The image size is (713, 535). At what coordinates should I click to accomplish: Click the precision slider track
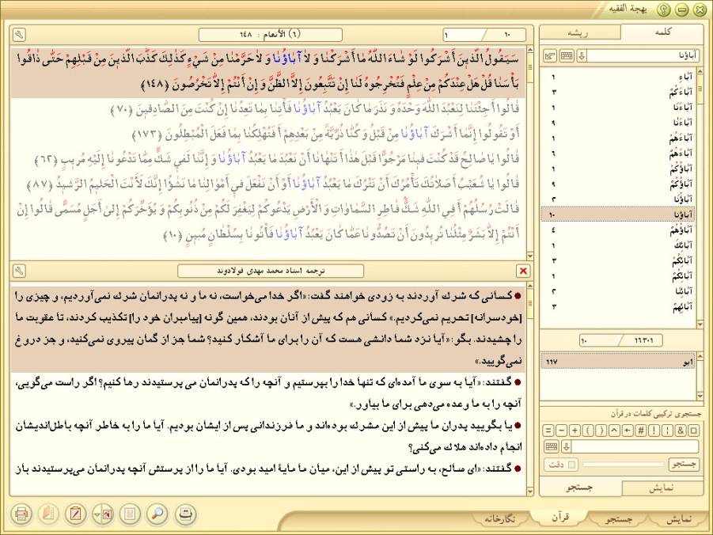(623, 465)
